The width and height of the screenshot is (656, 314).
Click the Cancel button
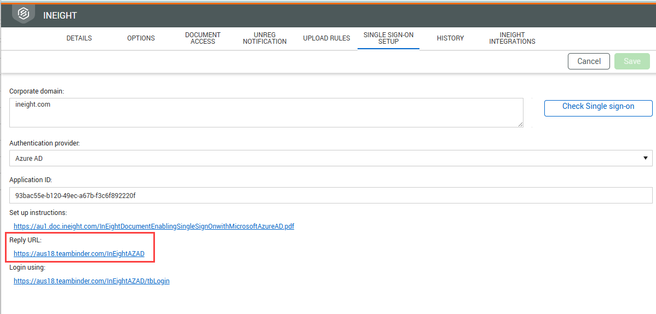(x=589, y=61)
